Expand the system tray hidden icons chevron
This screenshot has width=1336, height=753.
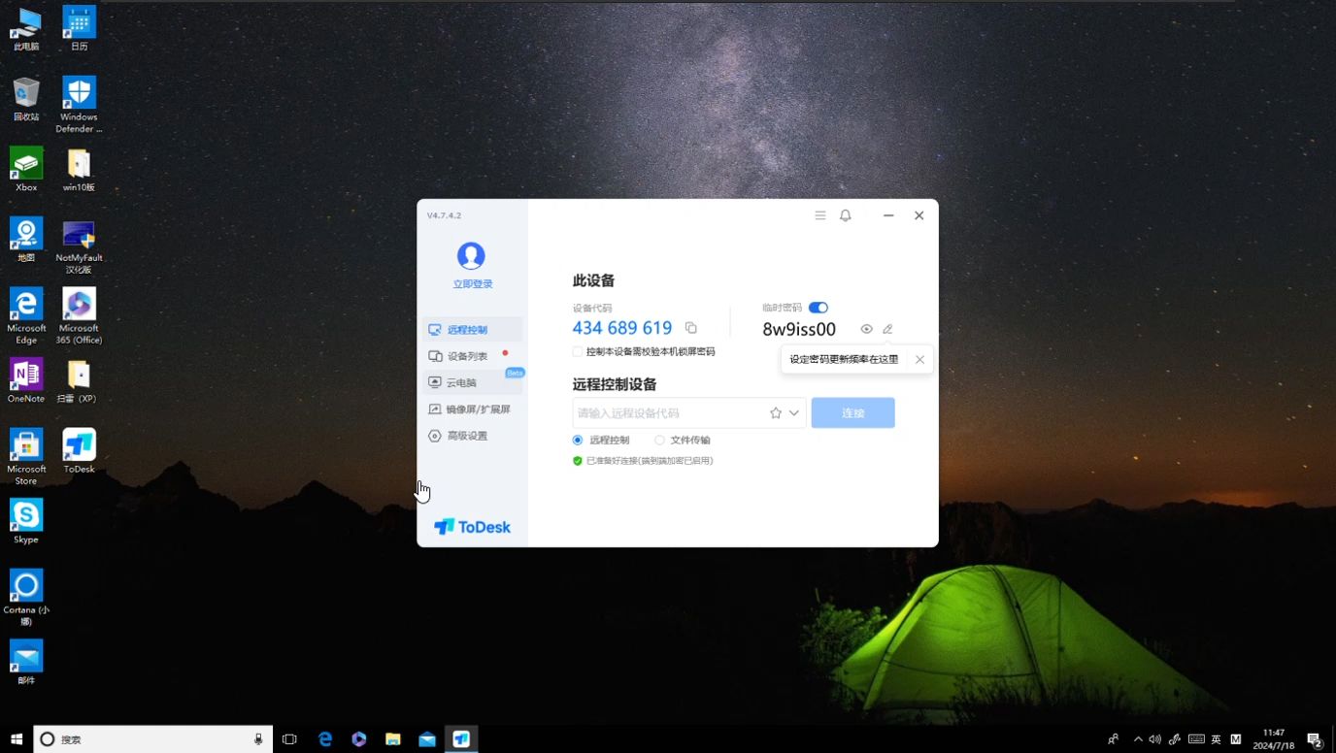click(x=1138, y=739)
